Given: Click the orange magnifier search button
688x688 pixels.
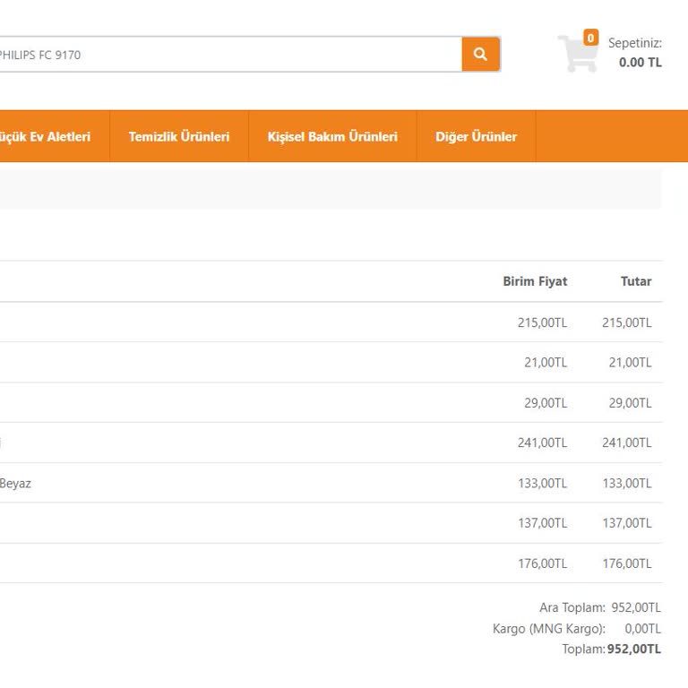Looking at the screenshot, I should pos(480,55).
